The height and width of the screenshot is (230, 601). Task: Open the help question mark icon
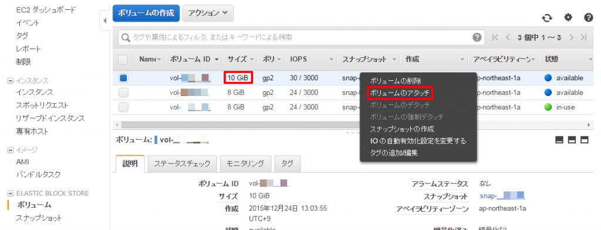click(589, 18)
